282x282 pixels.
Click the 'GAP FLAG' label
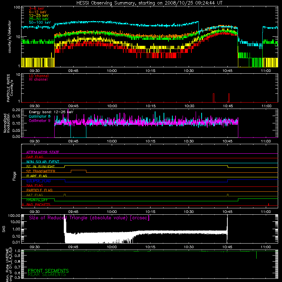point(35,157)
